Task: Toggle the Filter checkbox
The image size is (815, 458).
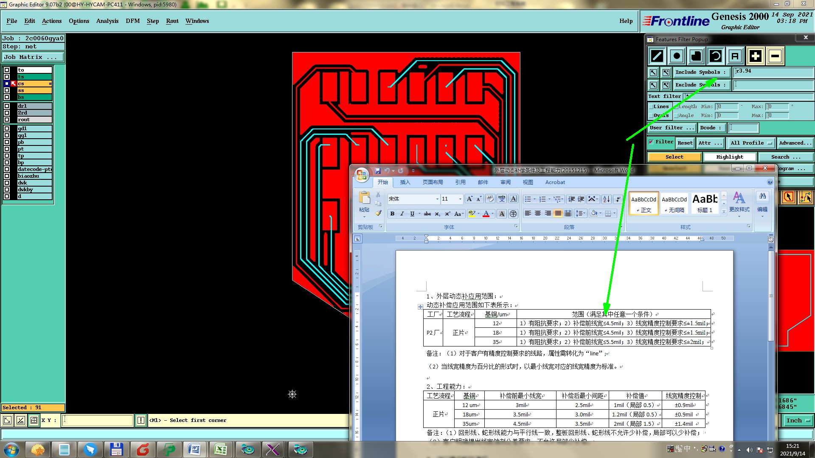Action: coord(651,142)
